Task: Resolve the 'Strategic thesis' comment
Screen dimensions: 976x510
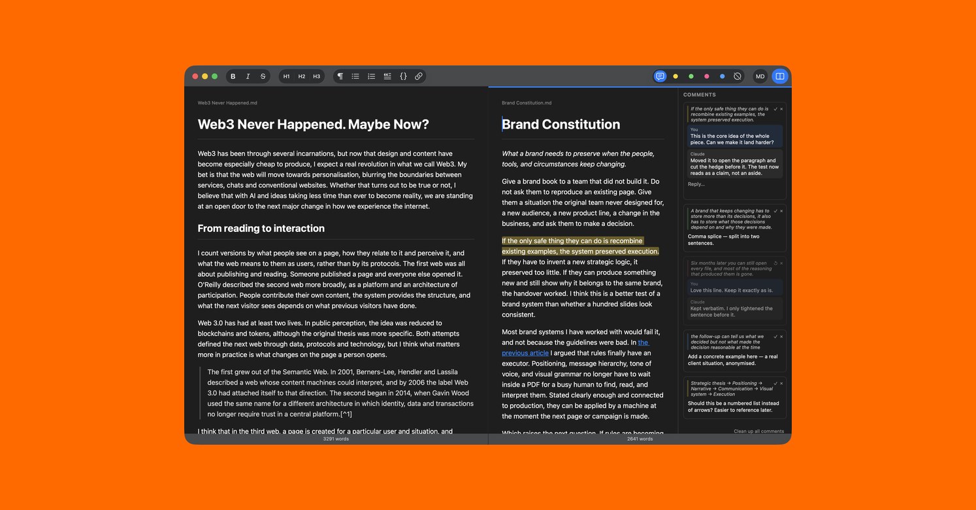Action: click(x=775, y=383)
